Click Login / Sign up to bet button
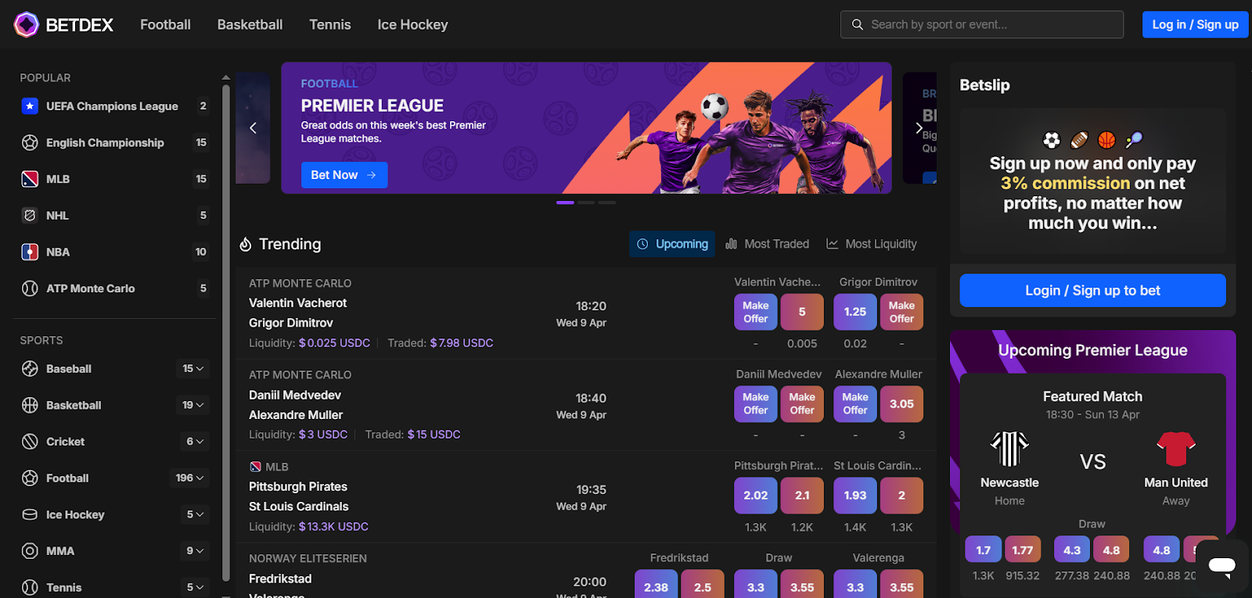1252x598 pixels. tap(1092, 291)
